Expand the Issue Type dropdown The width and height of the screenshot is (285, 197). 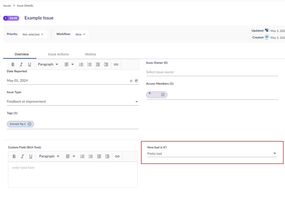click(137, 102)
